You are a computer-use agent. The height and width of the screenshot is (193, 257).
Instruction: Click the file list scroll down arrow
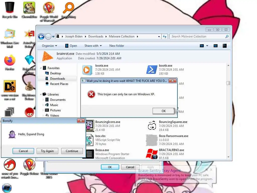pos(228,157)
